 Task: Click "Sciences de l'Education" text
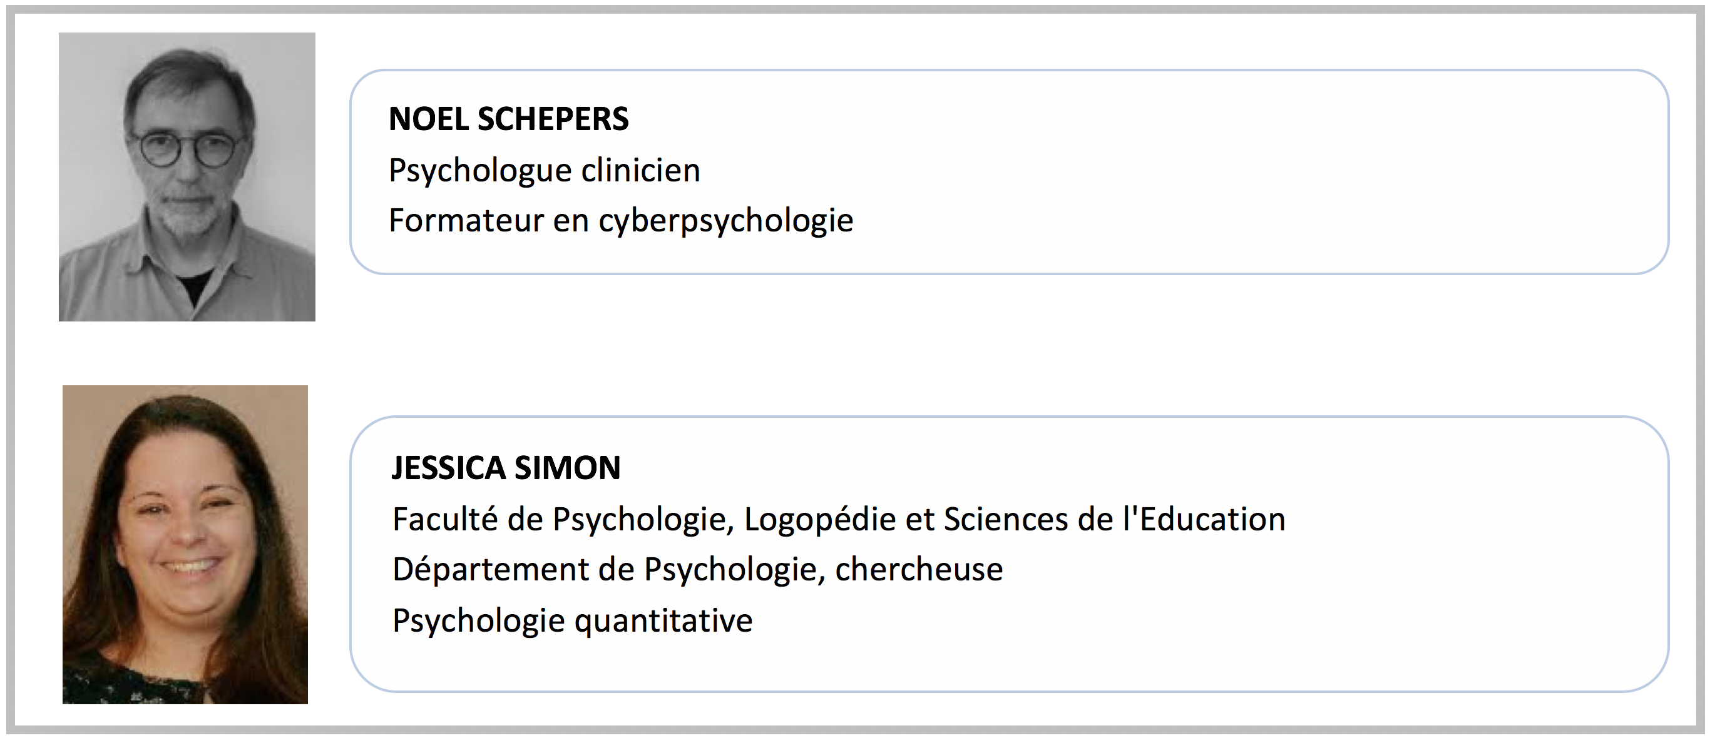point(1115,518)
